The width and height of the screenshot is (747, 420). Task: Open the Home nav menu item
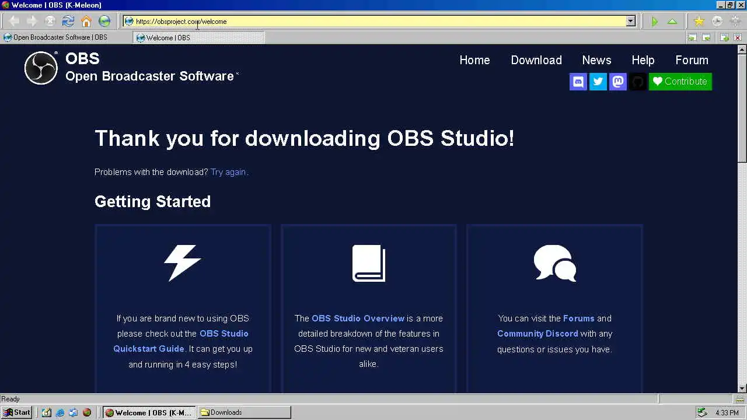[x=474, y=60]
